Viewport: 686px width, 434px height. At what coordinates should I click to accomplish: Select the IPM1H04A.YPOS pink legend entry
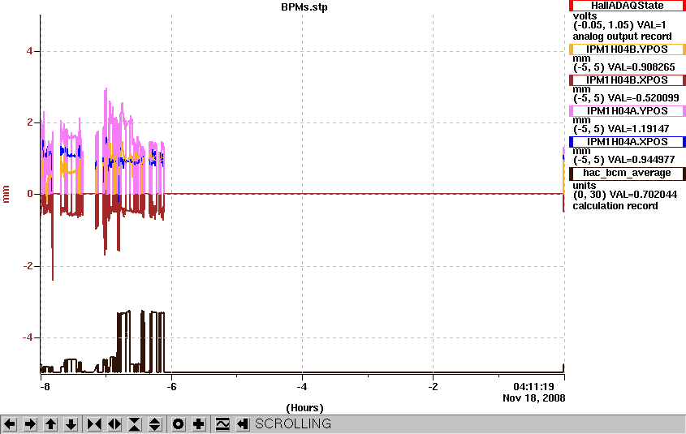pyautogui.click(x=627, y=111)
